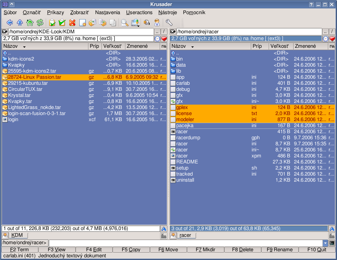Sort left panel by Názov header
This screenshot has width=337, height=260.
[45, 46]
